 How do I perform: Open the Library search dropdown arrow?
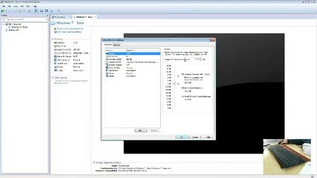(47, 19)
